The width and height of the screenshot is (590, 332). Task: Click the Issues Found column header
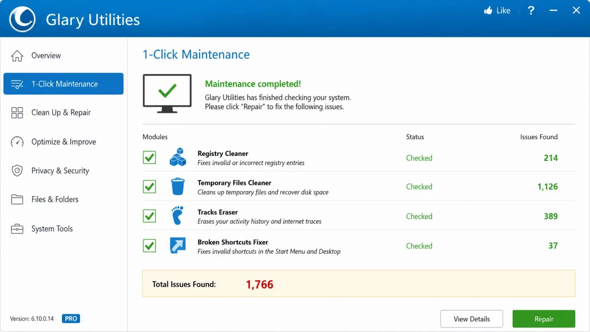(539, 137)
